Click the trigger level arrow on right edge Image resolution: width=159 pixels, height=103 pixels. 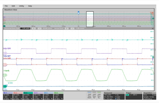click(x=153, y=57)
